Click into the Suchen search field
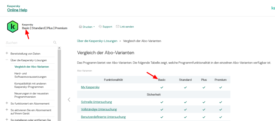Image resolution: width=275 pixels, height=121 pixels. pyautogui.click(x=29, y=43)
